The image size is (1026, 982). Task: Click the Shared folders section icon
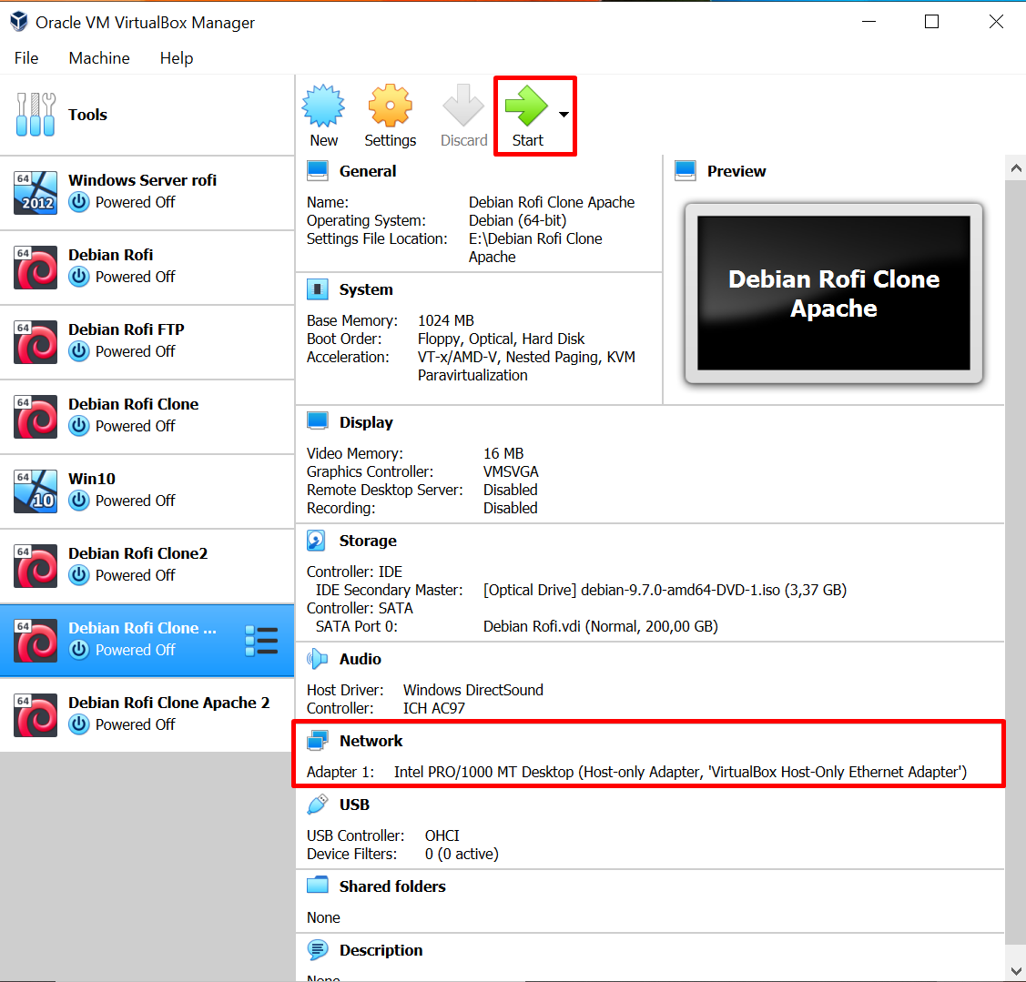tap(318, 886)
